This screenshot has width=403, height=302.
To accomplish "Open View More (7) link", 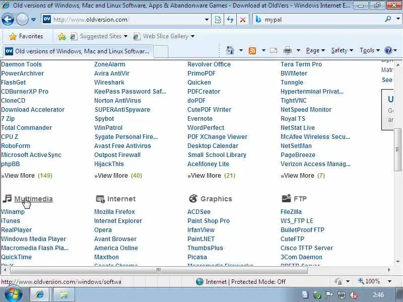I will (x=303, y=175).
